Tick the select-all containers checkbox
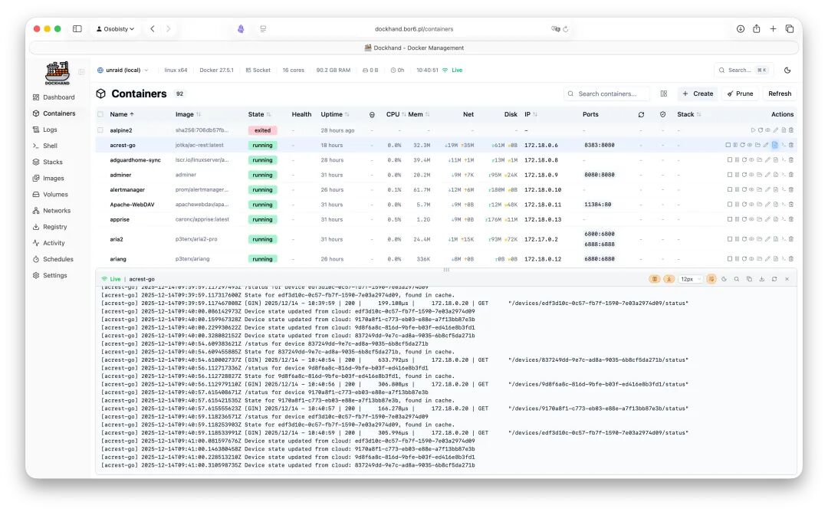Screen dimensions: 828x512 pyautogui.click(x=100, y=114)
